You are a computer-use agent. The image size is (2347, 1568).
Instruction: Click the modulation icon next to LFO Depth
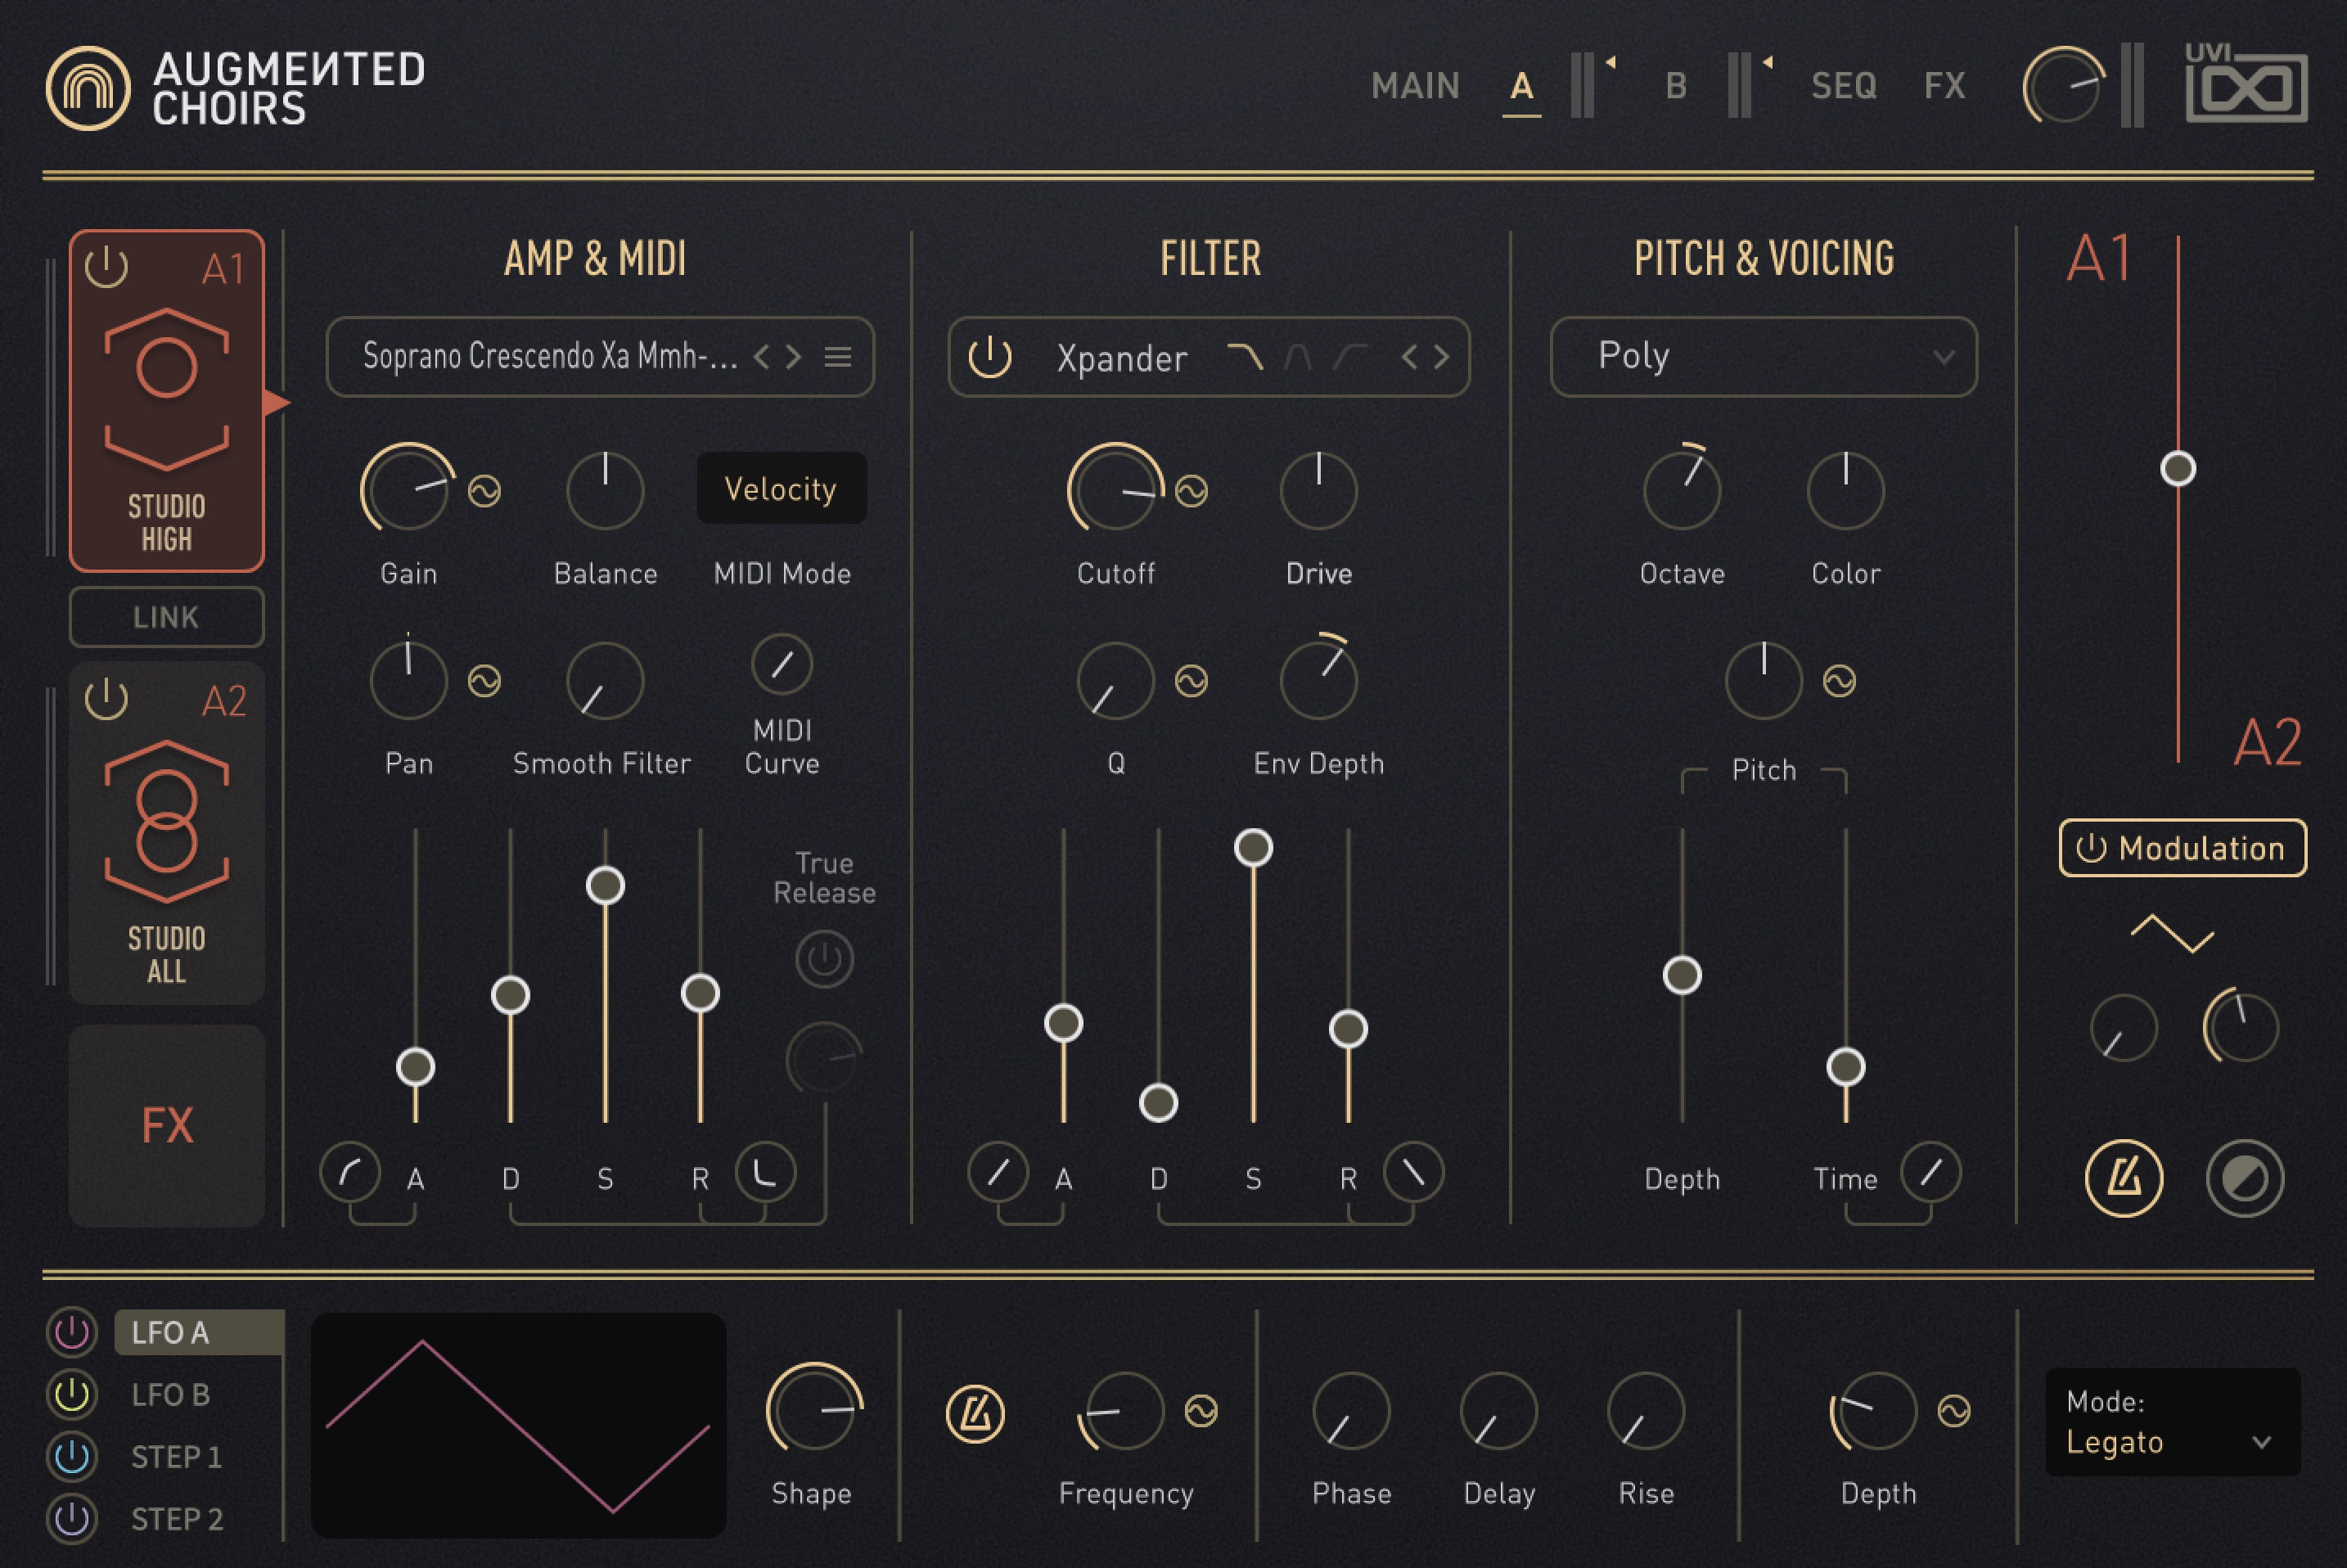point(1954,1411)
